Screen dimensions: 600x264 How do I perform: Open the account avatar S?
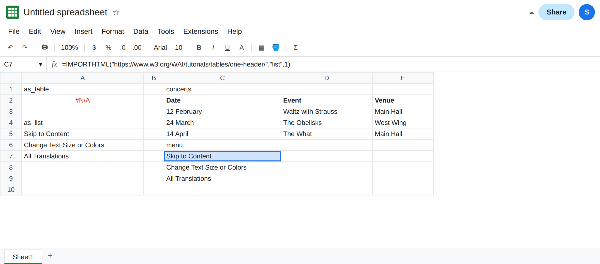pos(587,12)
